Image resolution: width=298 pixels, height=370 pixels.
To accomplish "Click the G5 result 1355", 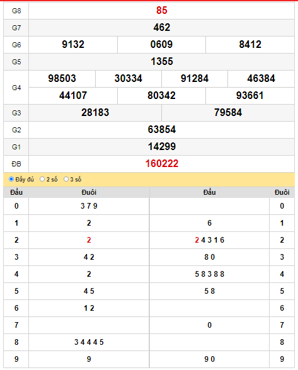I will point(162,61).
